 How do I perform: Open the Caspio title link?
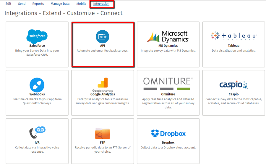pos(233,94)
